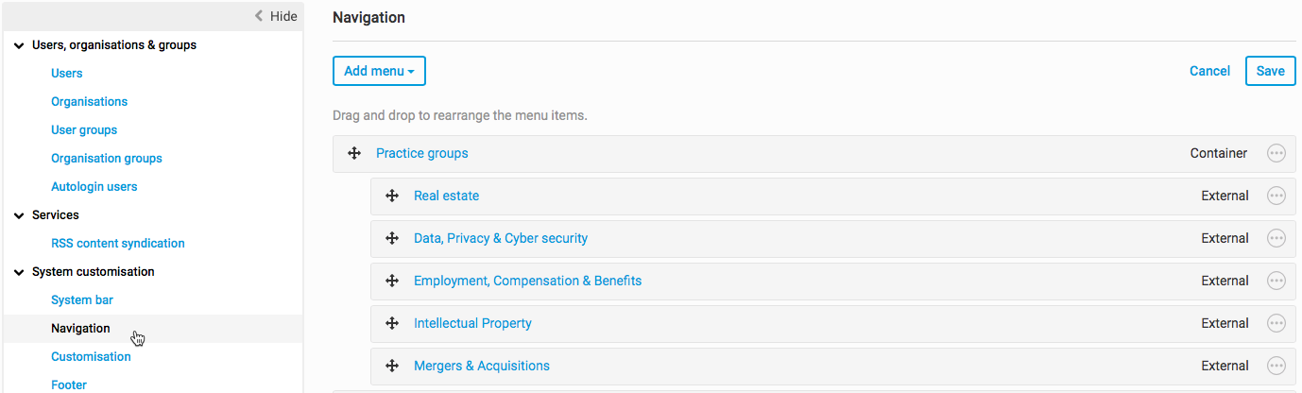The width and height of the screenshot is (1302, 393).
Task: Collapse the System customisation section
Action: coord(19,272)
